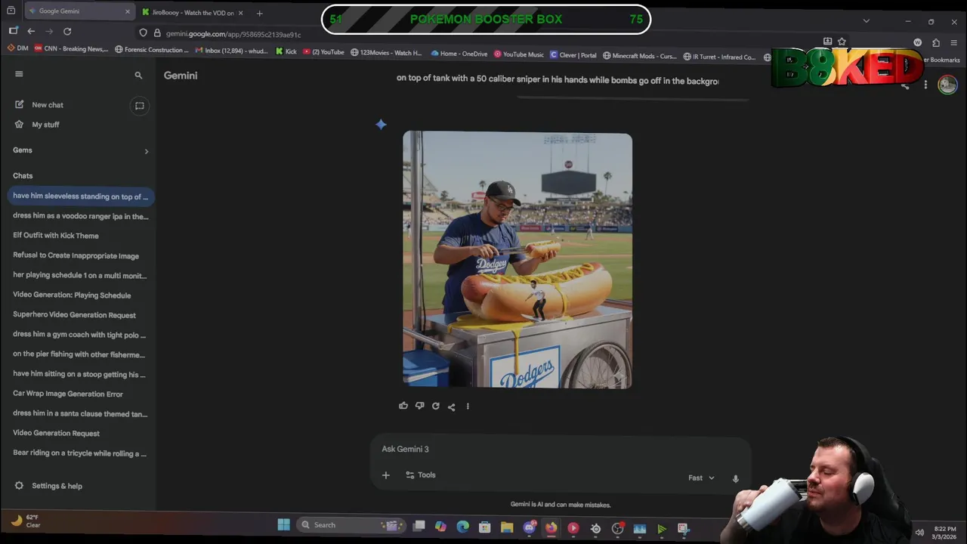
Task: Open Clever | Portal bookmark
Action: (573, 55)
